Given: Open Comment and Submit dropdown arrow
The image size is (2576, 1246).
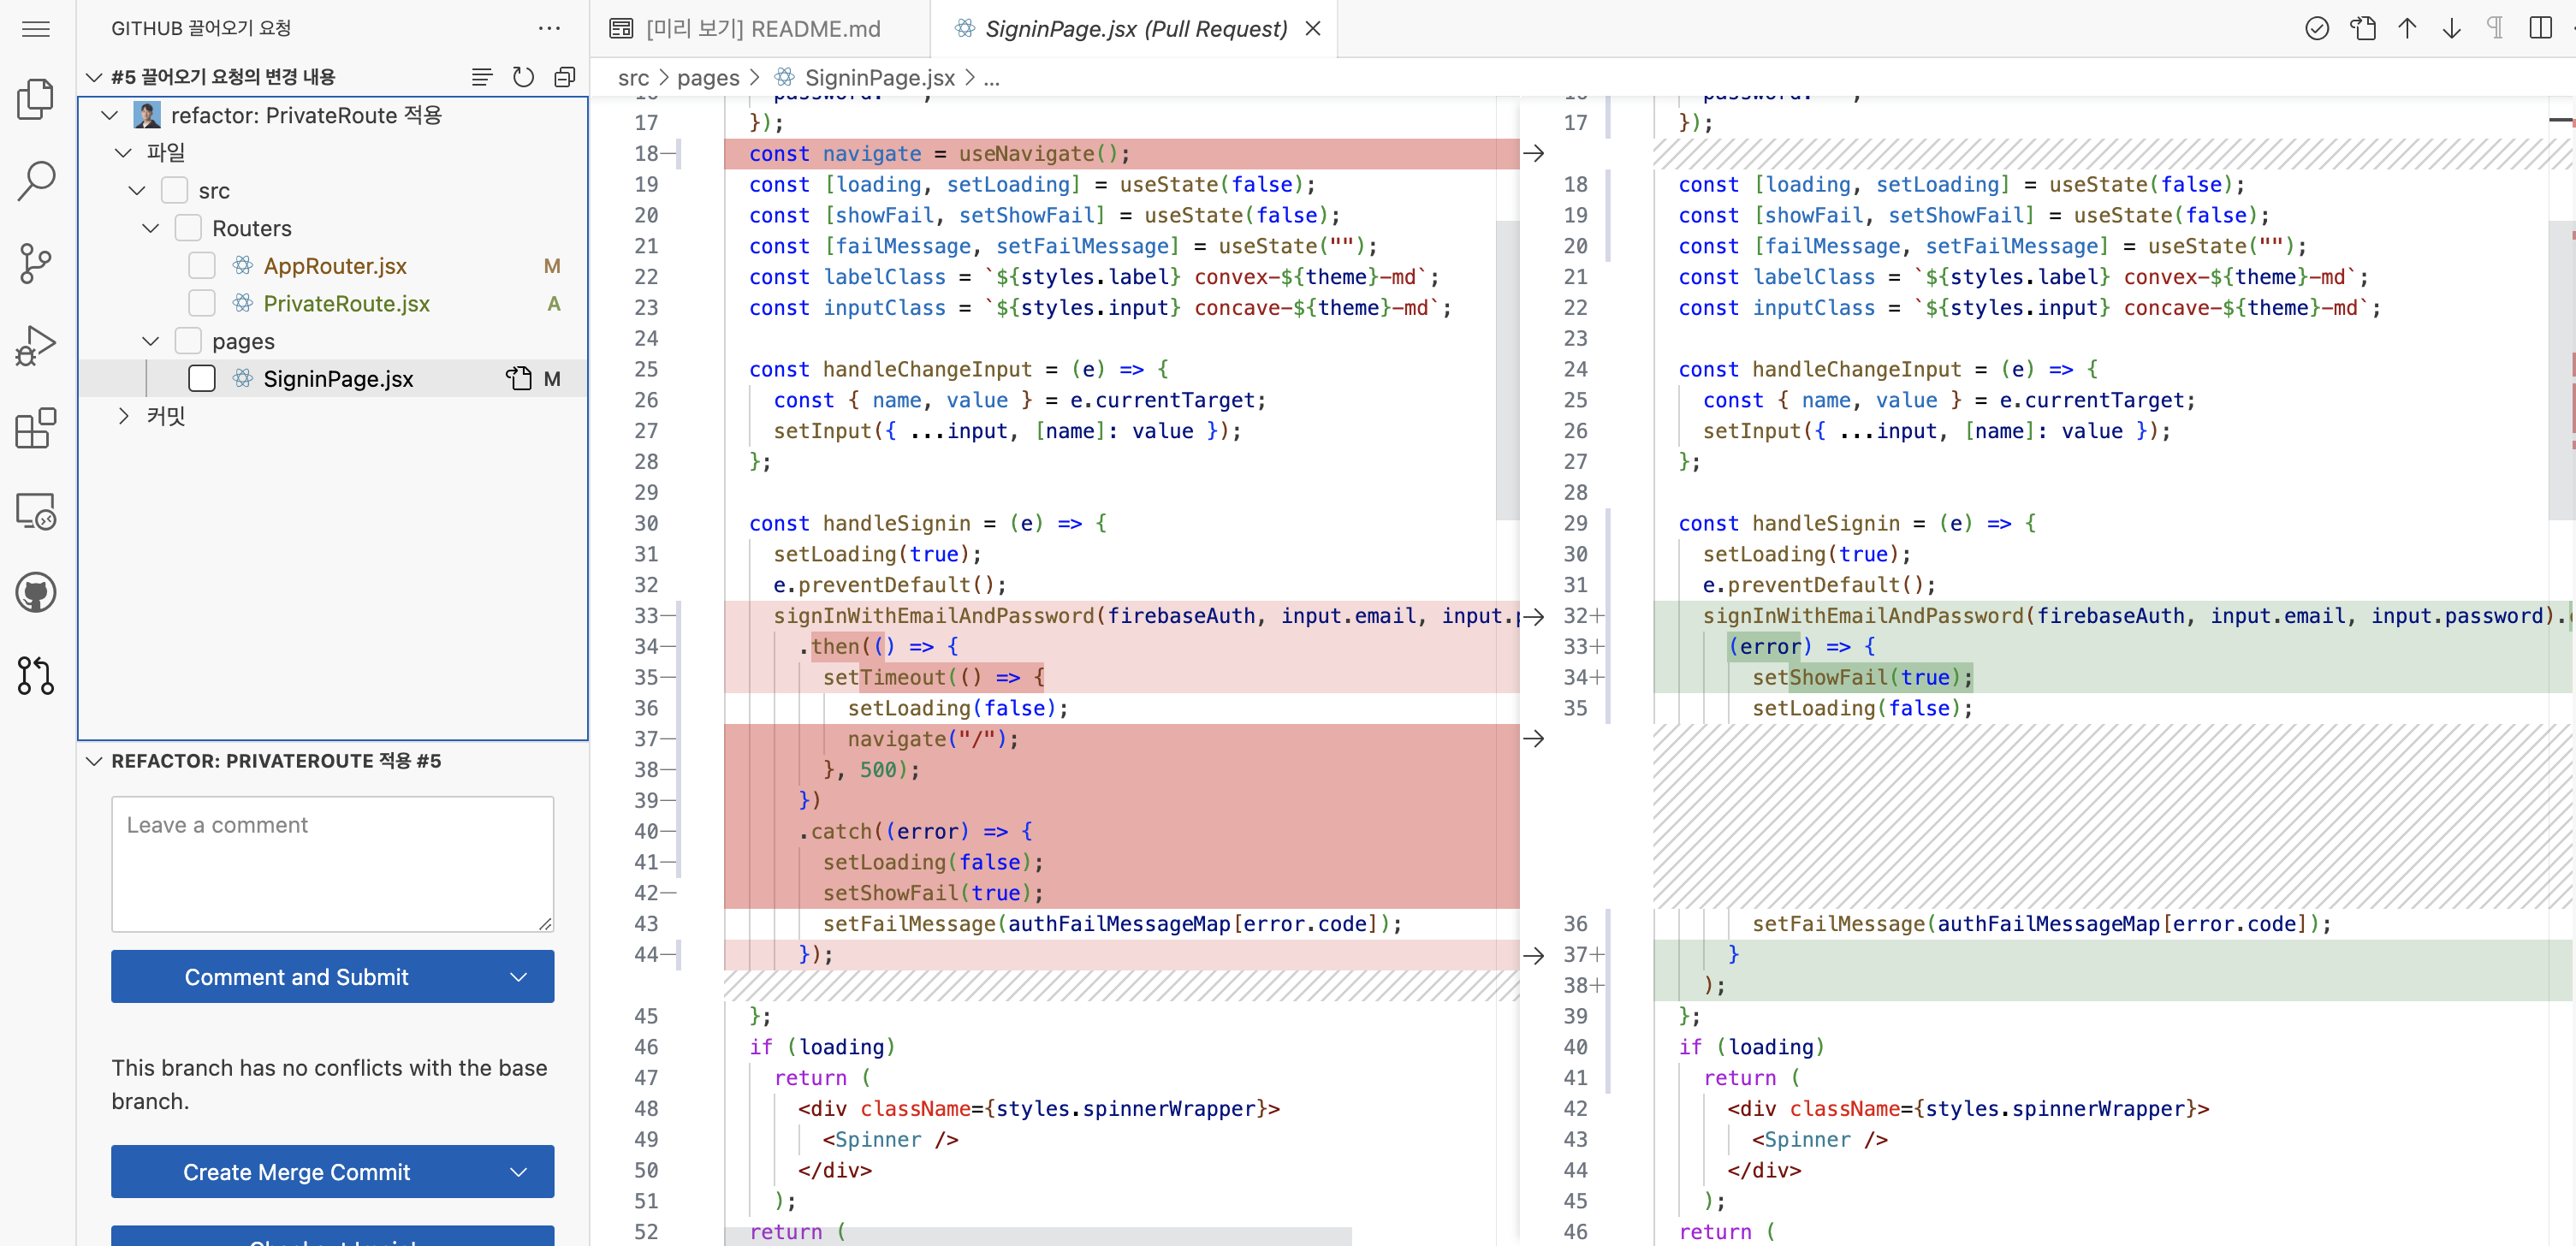Looking at the screenshot, I should click(518, 977).
